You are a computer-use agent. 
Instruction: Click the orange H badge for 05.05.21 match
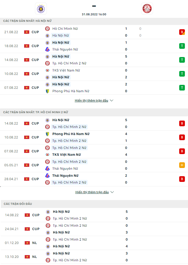182,165
